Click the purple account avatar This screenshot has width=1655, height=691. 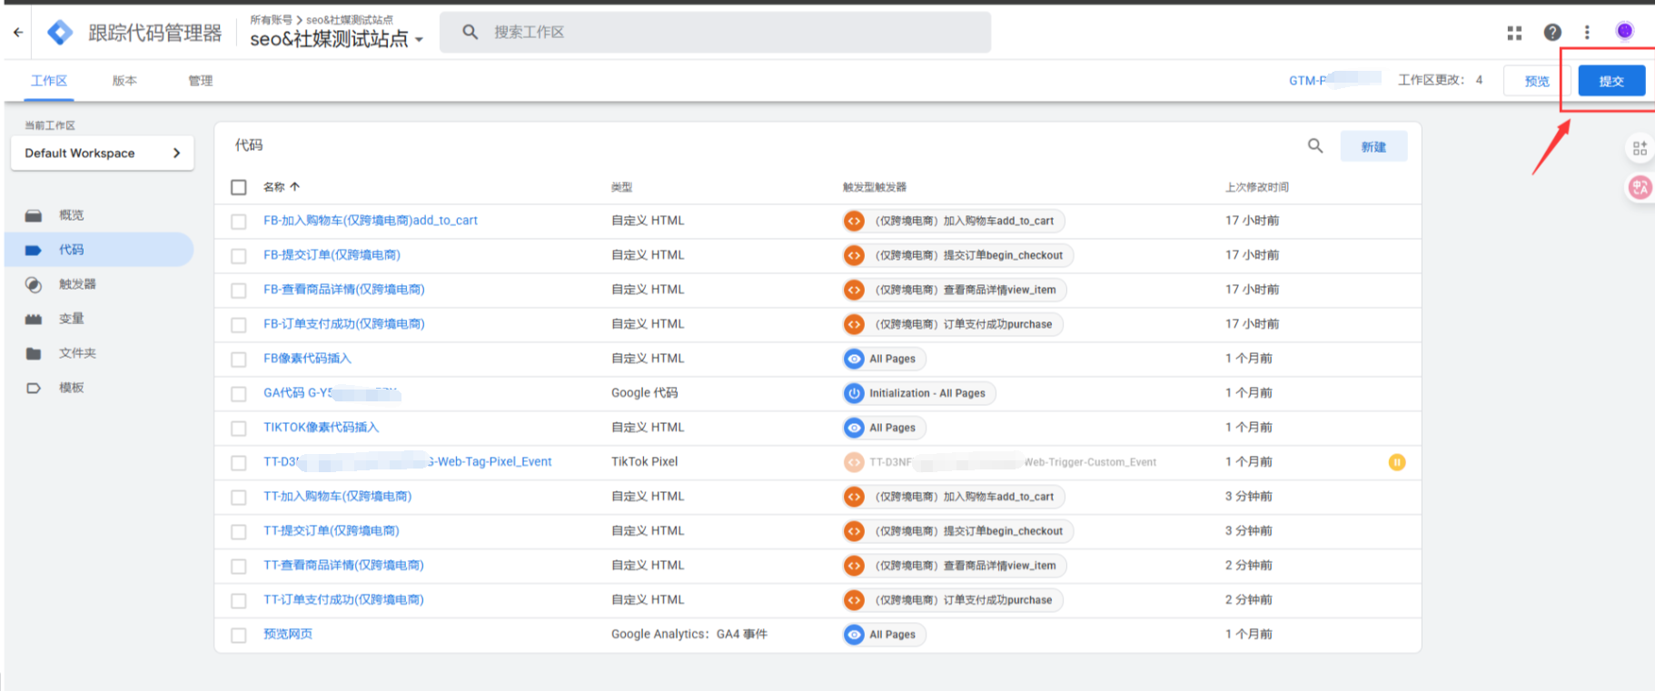1624,32
